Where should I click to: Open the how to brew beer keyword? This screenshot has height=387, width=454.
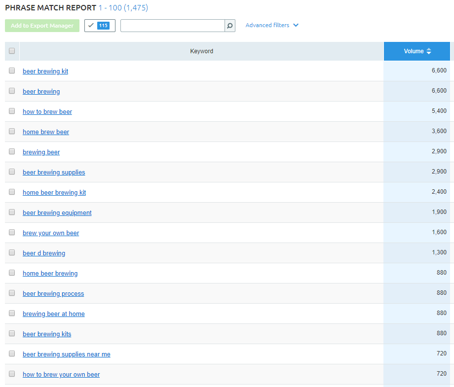(47, 111)
